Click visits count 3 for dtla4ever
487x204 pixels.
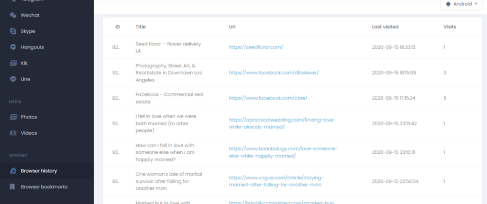[445, 73]
